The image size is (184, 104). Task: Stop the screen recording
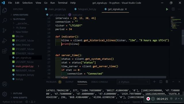click(x=148, y=99)
